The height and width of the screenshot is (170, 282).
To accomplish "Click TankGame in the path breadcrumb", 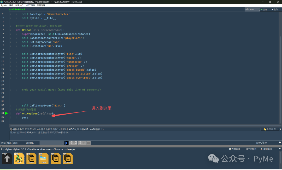I will (x=33, y=149).
